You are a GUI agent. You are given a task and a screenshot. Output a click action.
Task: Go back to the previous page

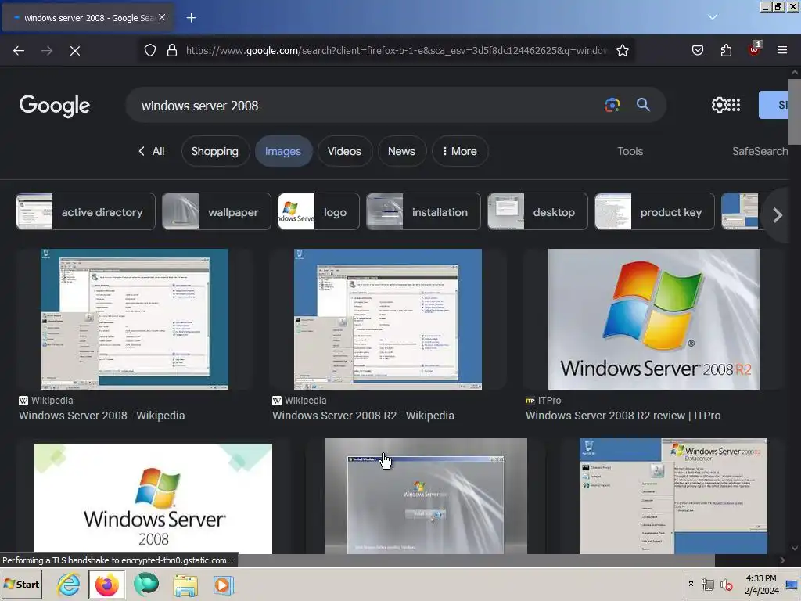tap(19, 50)
